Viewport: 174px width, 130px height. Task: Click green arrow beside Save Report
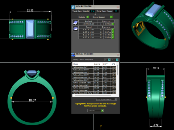pyautogui.click(x=111, y=17)
